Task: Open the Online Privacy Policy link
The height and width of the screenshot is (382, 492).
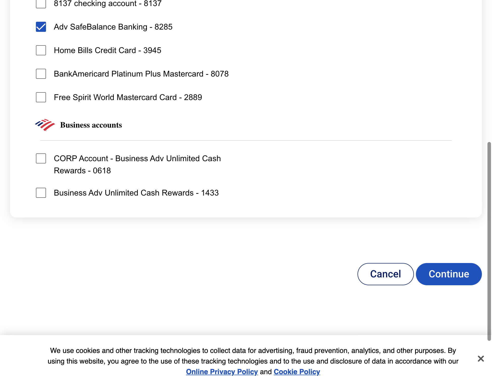Action: 222,372
